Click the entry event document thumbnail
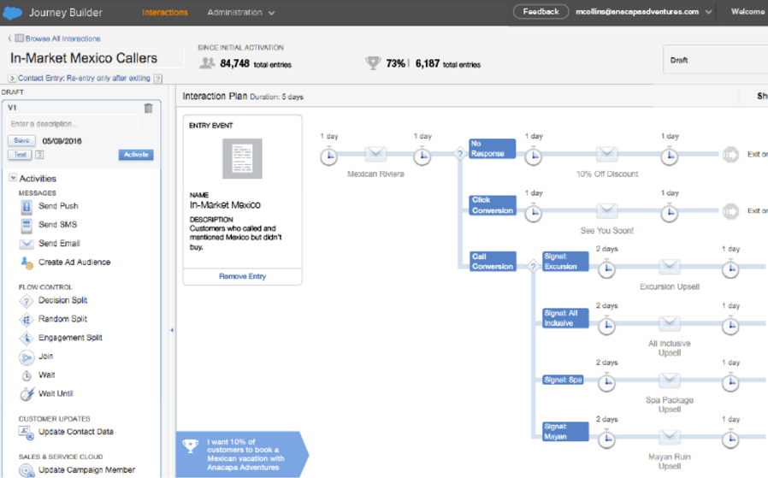 click(242, 159)
